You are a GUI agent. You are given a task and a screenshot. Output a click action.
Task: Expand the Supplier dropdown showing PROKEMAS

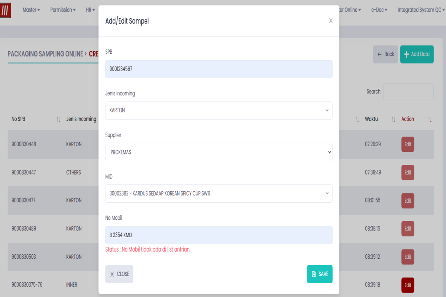point(219,152)
